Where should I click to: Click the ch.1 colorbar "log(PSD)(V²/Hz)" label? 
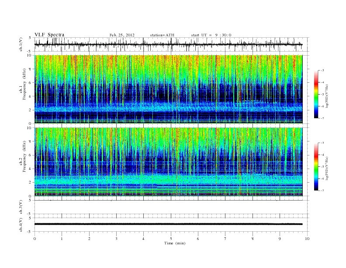pos(326,96)
